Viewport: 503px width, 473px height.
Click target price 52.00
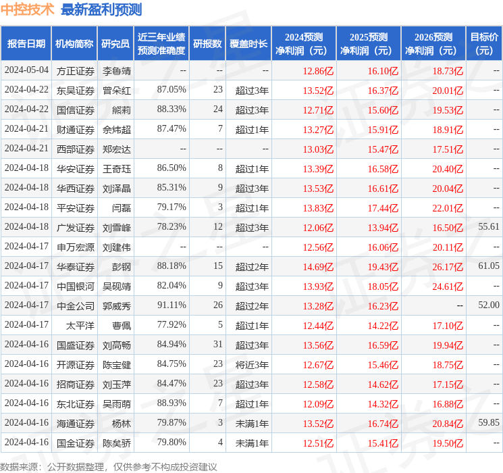click(489, 305)
